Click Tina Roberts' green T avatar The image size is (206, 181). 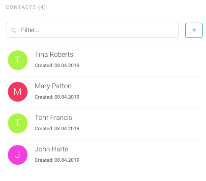[18, 60]
